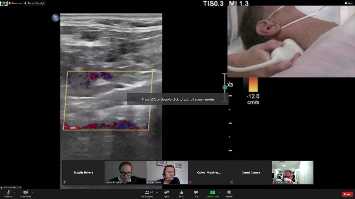355x199 pixels.
Task: Click the "x3" label on the ultrasound
Action: point(230,85)
